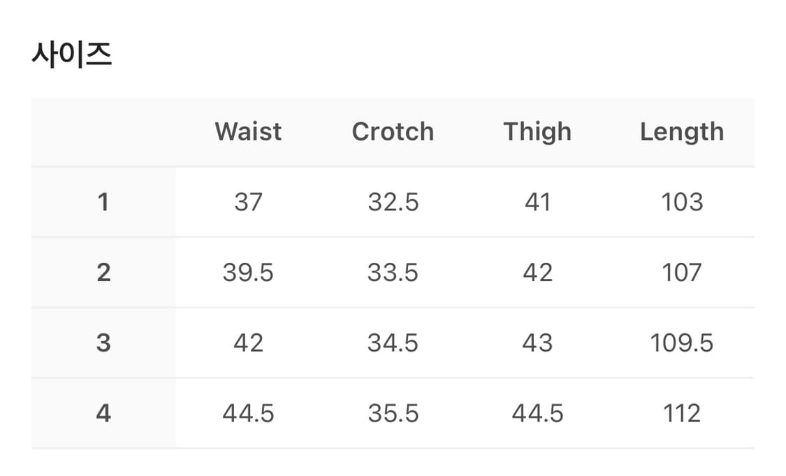
Task: Click size row label 4
Action: coord(103,414)
